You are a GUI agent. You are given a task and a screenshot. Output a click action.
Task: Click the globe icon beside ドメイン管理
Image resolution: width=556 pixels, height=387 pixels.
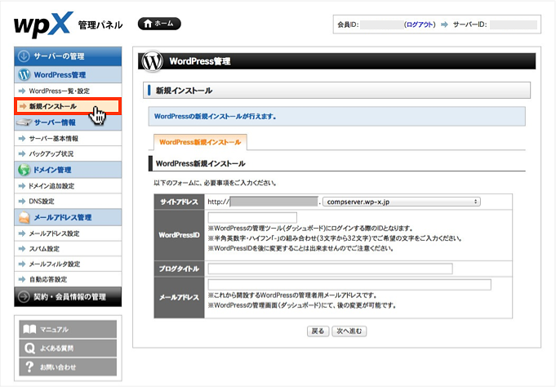point(24,170)
